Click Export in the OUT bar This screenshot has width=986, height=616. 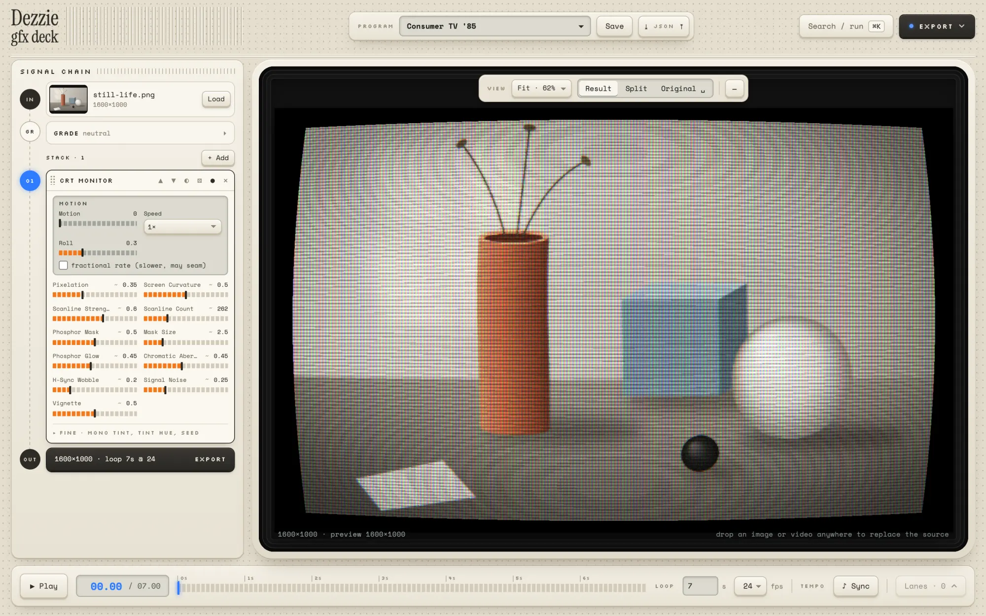pos(210,459)
